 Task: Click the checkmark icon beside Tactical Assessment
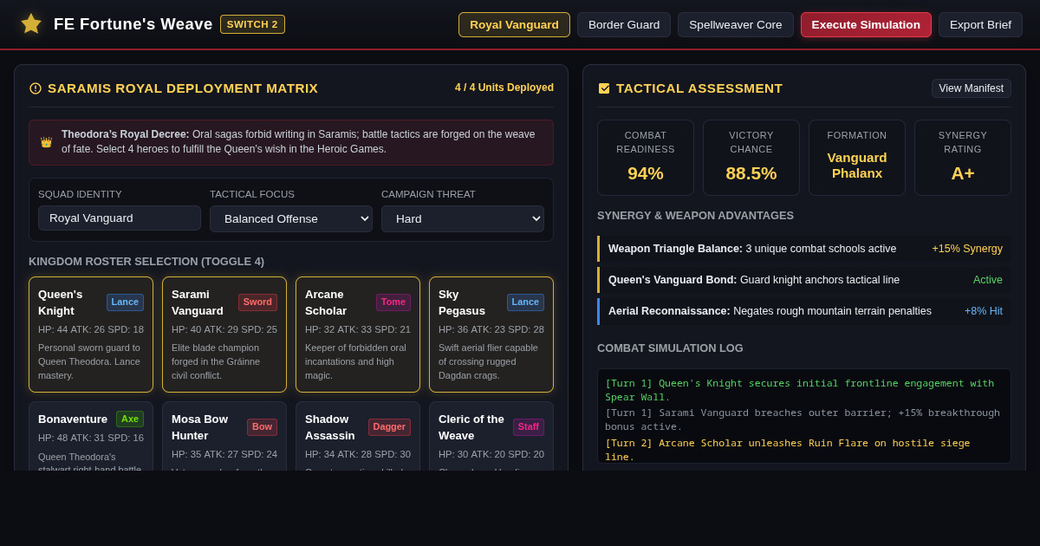click(x=604, y=88)
